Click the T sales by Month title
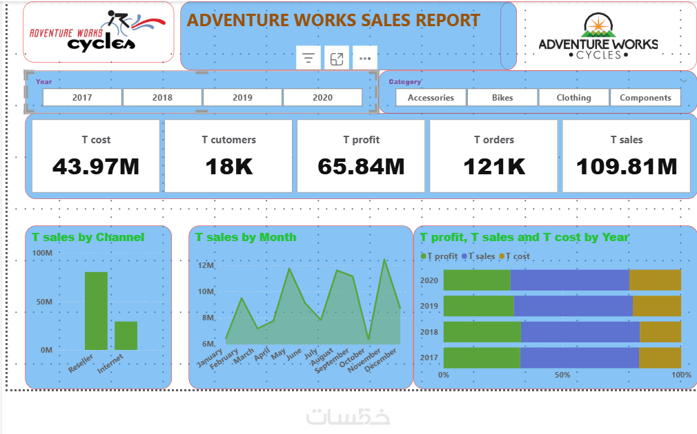 (x=246, y=238)
